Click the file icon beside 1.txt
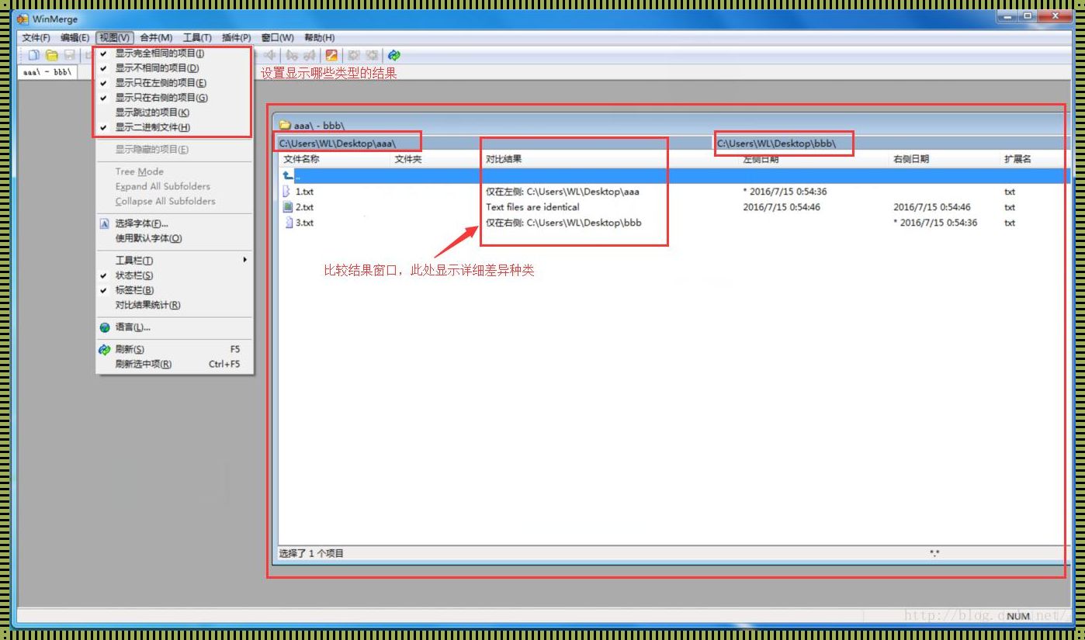Image resolution: width=1085 pixels, height=640 pixels. tap(288, 192)
